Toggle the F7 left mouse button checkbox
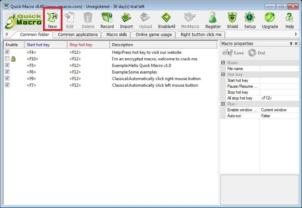This screenshot has width=302, height=208. (x=7, y=85)
